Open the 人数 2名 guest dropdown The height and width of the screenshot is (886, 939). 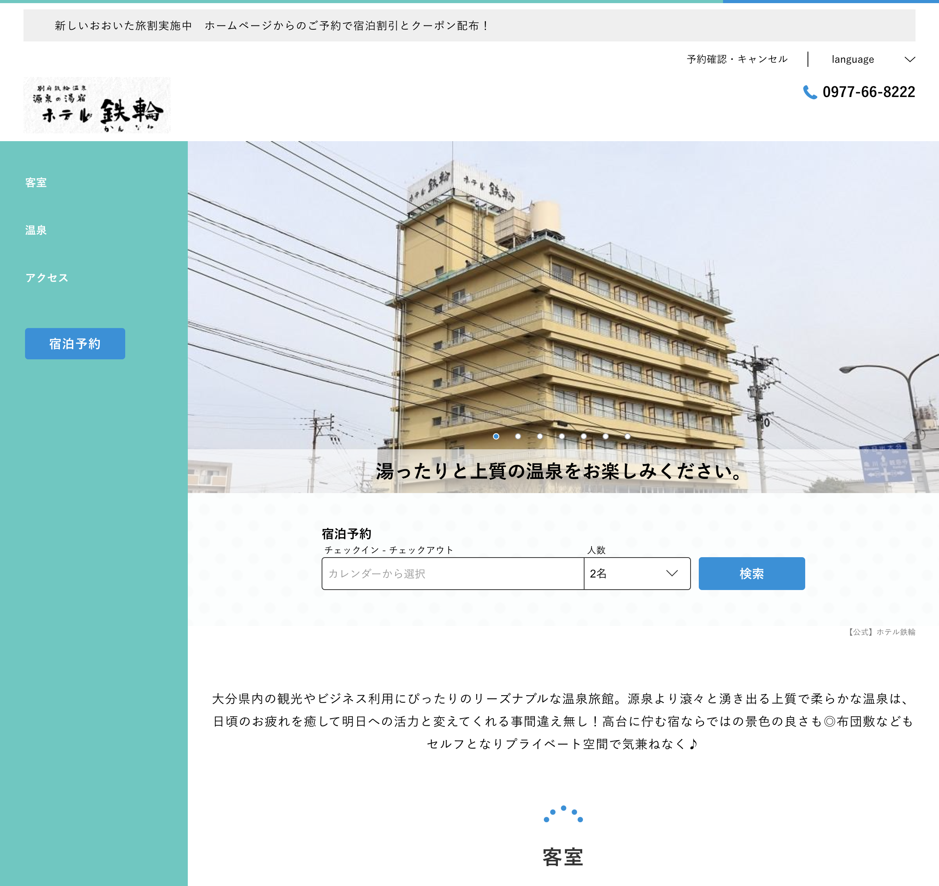[636, 573]
